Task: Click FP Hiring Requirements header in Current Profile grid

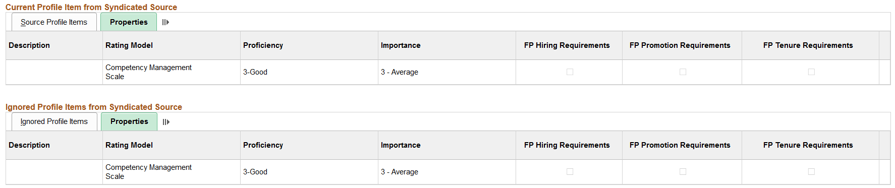Action: pos(567,45)
